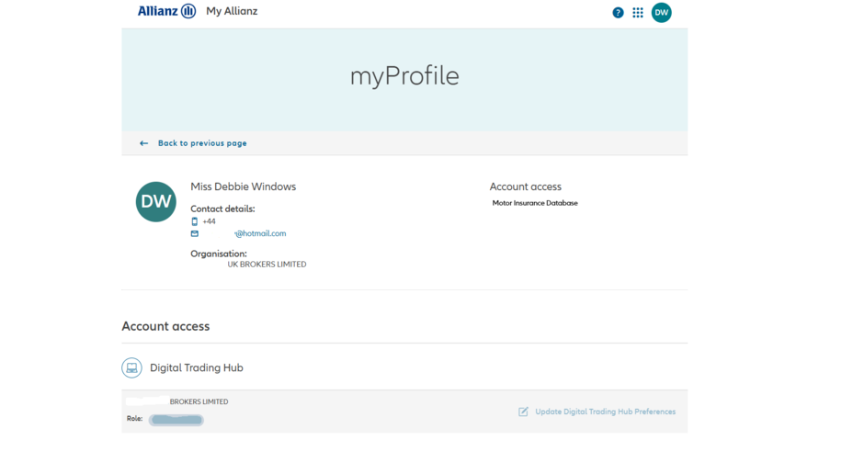Open the DW user avatar menu in header
The width and height of the screenshot is (853, 474).
tap(661, 13)
